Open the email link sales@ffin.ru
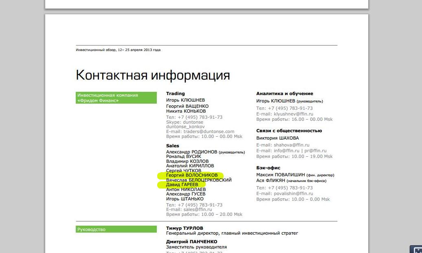The image size is (422, 253). coord(198,210)
